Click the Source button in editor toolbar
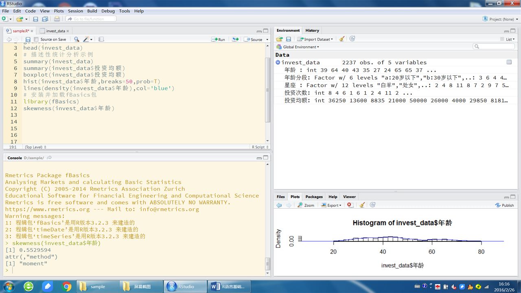521x293 pixels. pos(253,39)
